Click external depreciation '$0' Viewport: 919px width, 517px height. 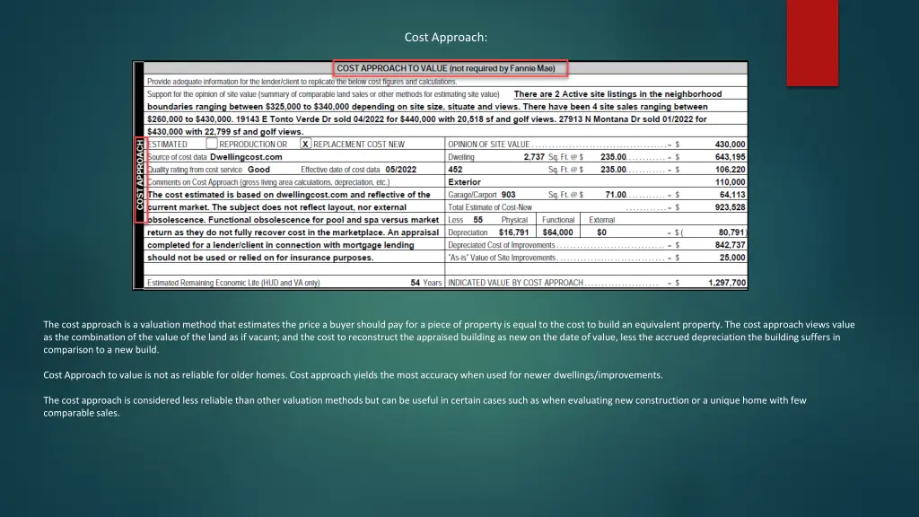[601, 232]
